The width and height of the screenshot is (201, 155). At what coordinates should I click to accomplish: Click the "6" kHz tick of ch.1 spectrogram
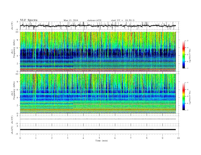(x=18, y=48)
